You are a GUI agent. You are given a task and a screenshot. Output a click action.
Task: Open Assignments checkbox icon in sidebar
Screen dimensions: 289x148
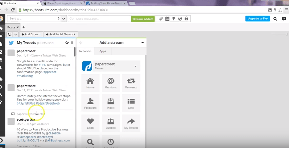1,52
